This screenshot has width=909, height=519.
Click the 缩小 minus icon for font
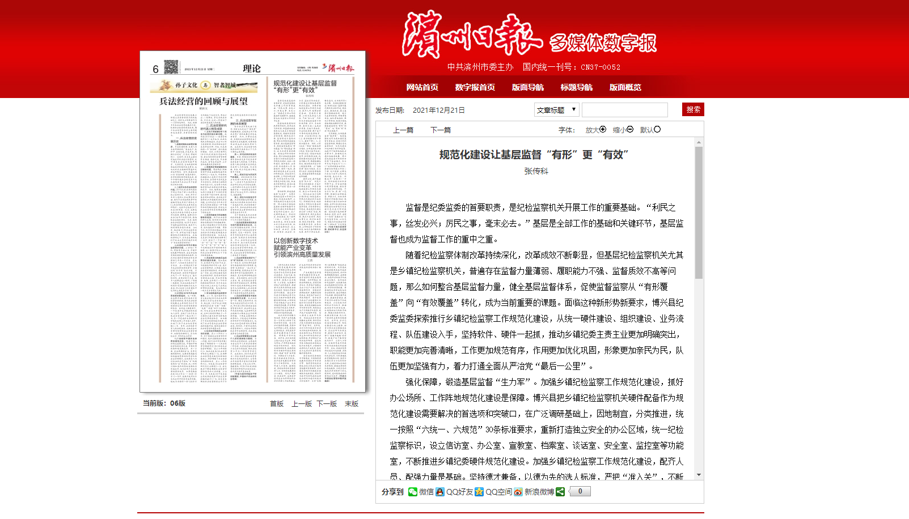630,129
